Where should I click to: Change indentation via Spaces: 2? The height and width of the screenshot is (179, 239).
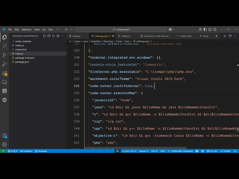click(x=143, y=151)
